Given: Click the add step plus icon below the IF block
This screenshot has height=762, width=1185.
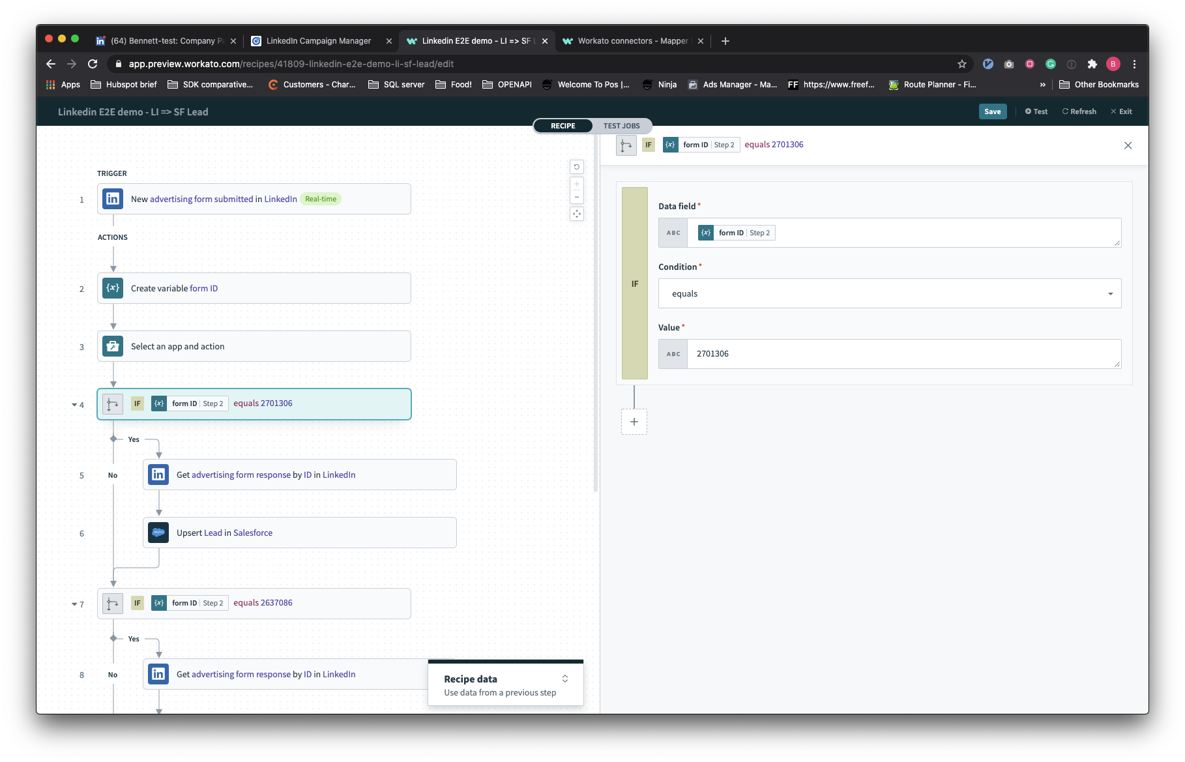Looking at the screenshot, I should 633,422.
